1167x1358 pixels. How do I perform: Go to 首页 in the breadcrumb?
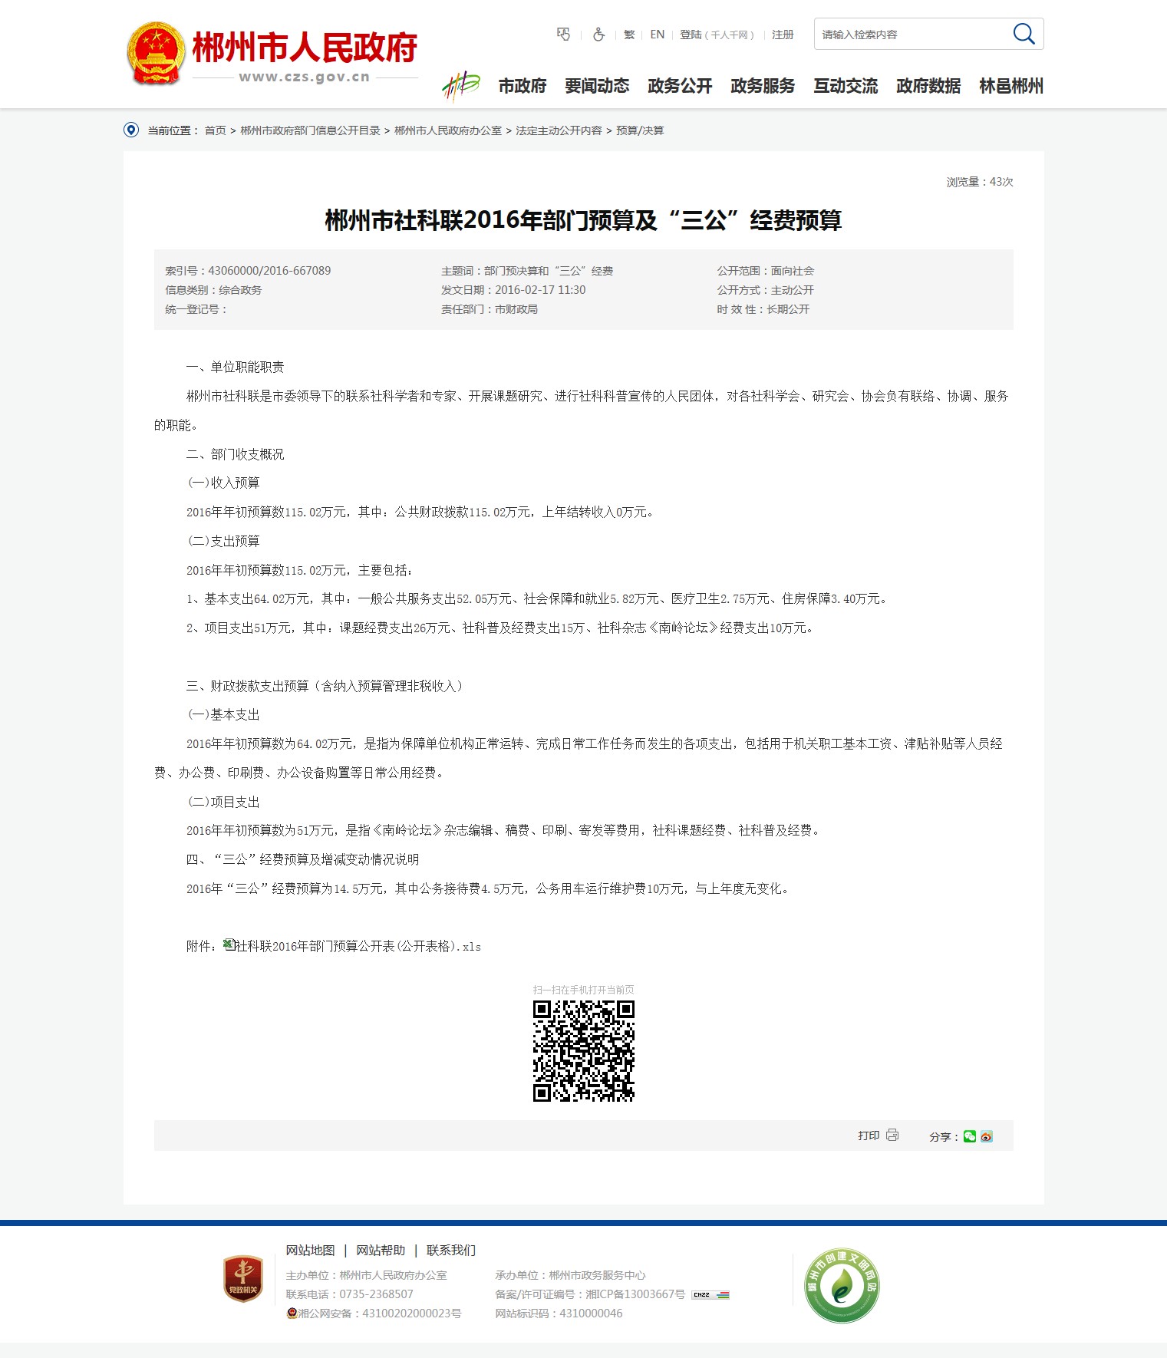(216, 130)
